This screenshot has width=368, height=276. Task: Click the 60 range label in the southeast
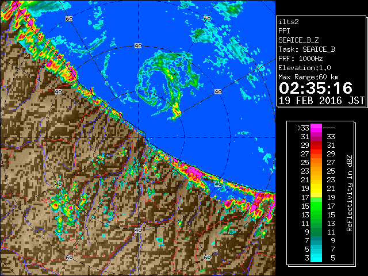(x=207, y=257)
